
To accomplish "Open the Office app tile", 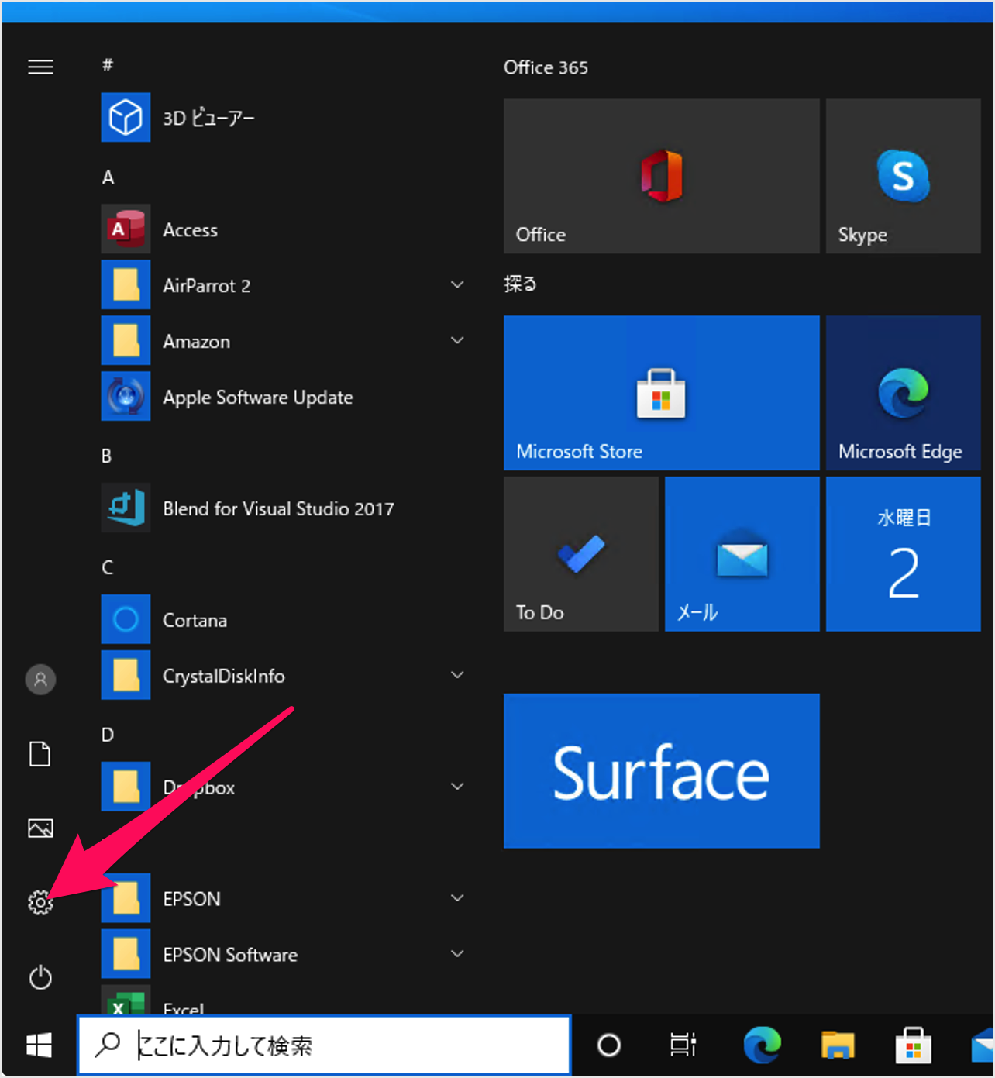I will point(660,176).
